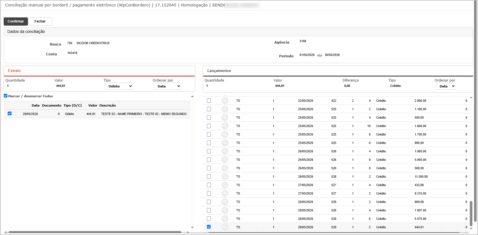The width and height of the screenshot is (478, 235).
Task: Mark checkbox for the 9.215,00 entry
Action: pyautogui.click(x=209, y=193)
